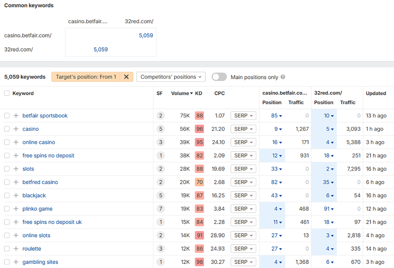Click the plus icon next to 'slots'

[16, 169]
